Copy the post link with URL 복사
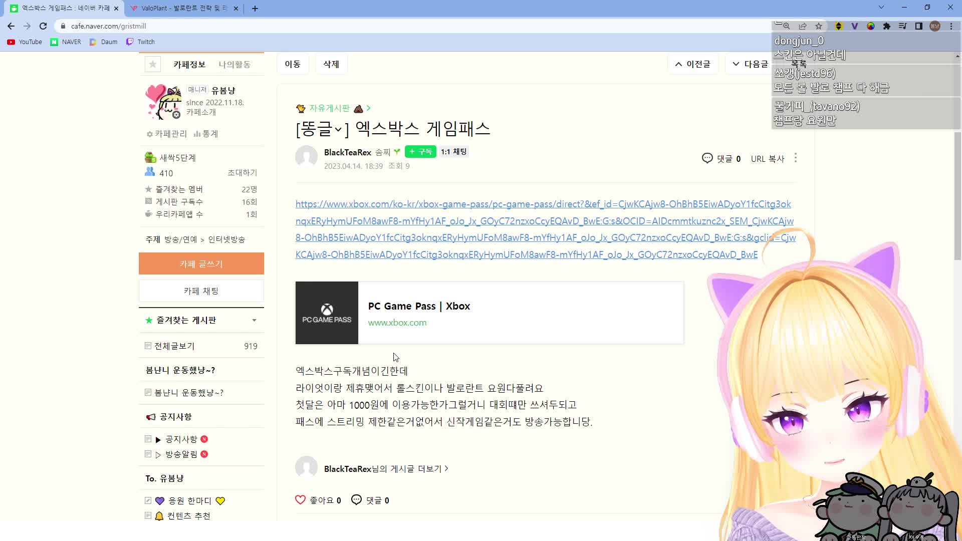The height and width of the screenshot is (541, 962). pyautogui.click(x=768, y=159)
